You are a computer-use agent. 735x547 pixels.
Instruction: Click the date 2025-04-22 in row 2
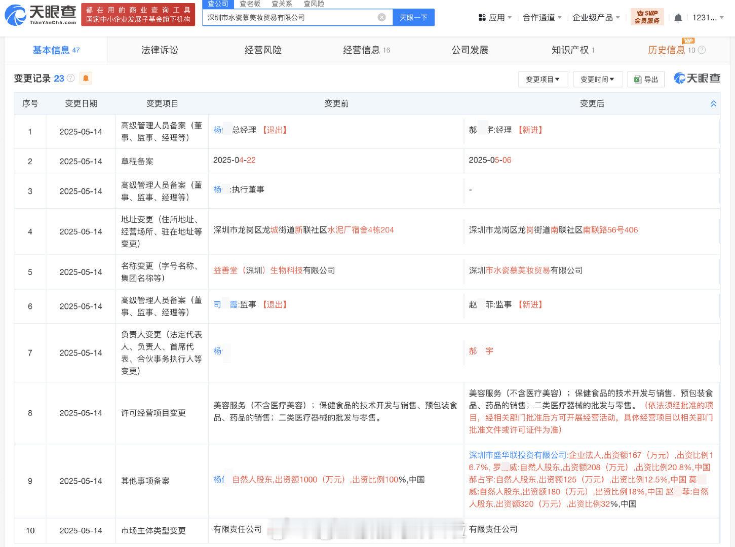tap(235, 160)
